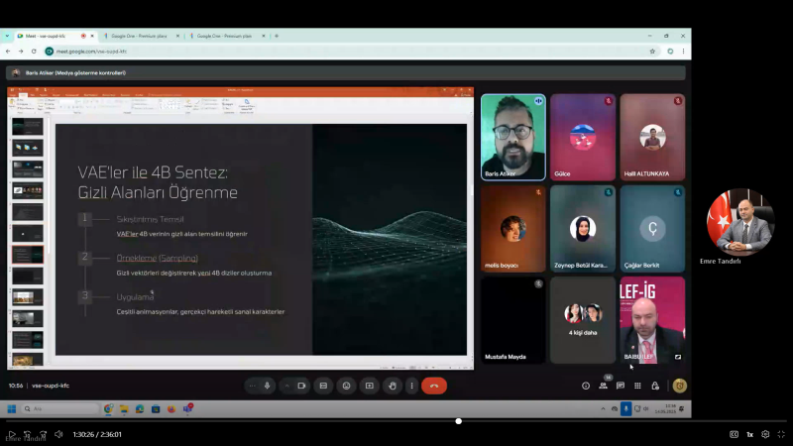The height and width of the screenshot is (446, 793).
Task: Select Halil ALTUNKAYA's participant tile
Action: coord(652,137)
